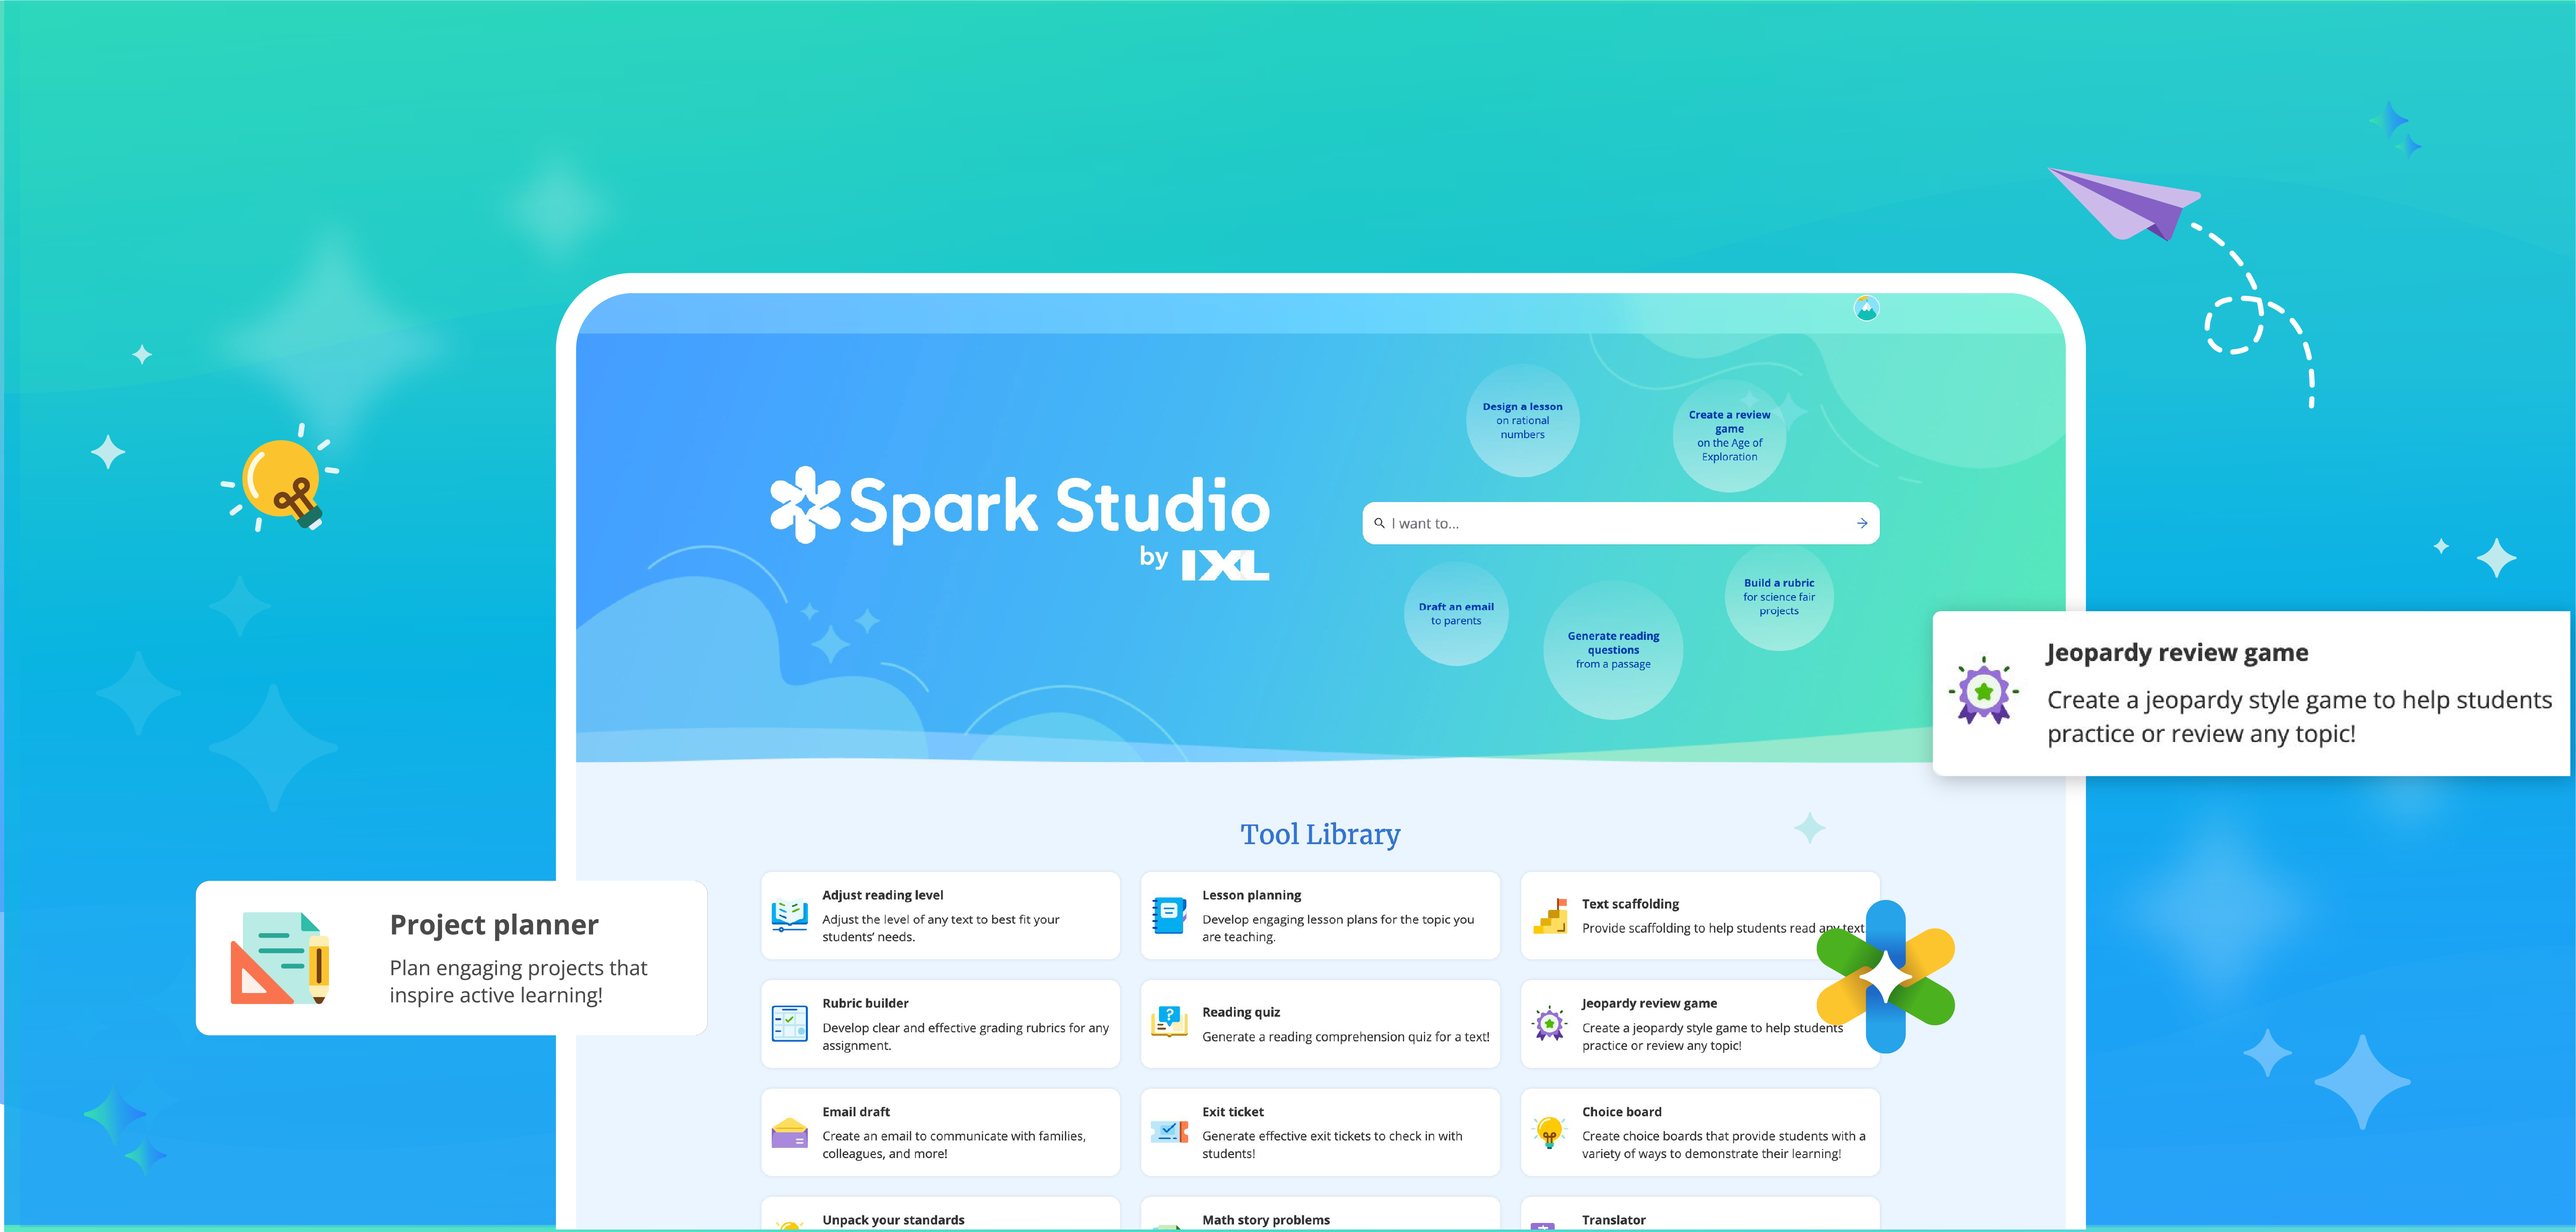Open the Lesson planning tool
The width and height of the screenshot is (2576, 1232).
[1320, 915]
